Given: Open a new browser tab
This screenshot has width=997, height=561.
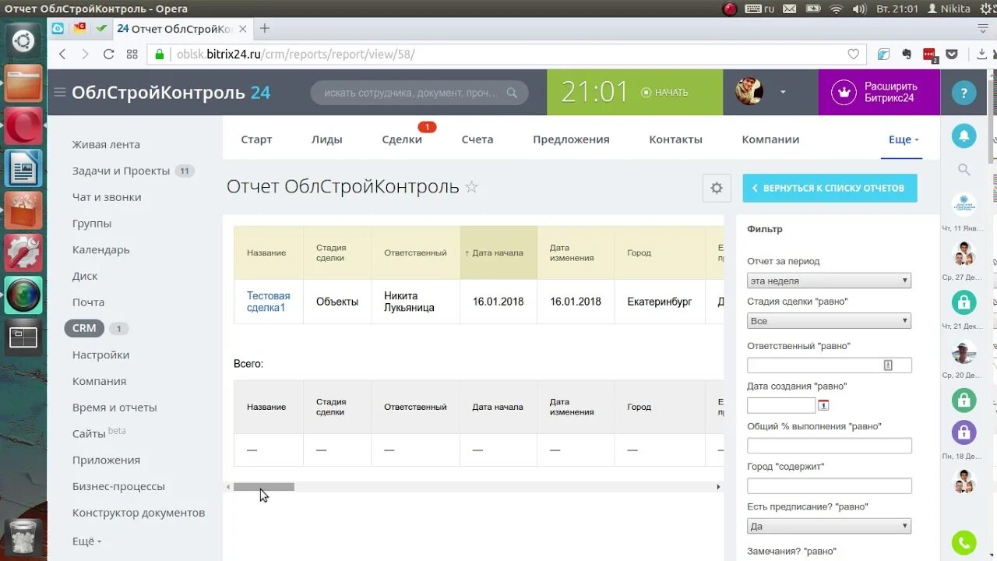Looking at the screenshot, I should [265, 29].
